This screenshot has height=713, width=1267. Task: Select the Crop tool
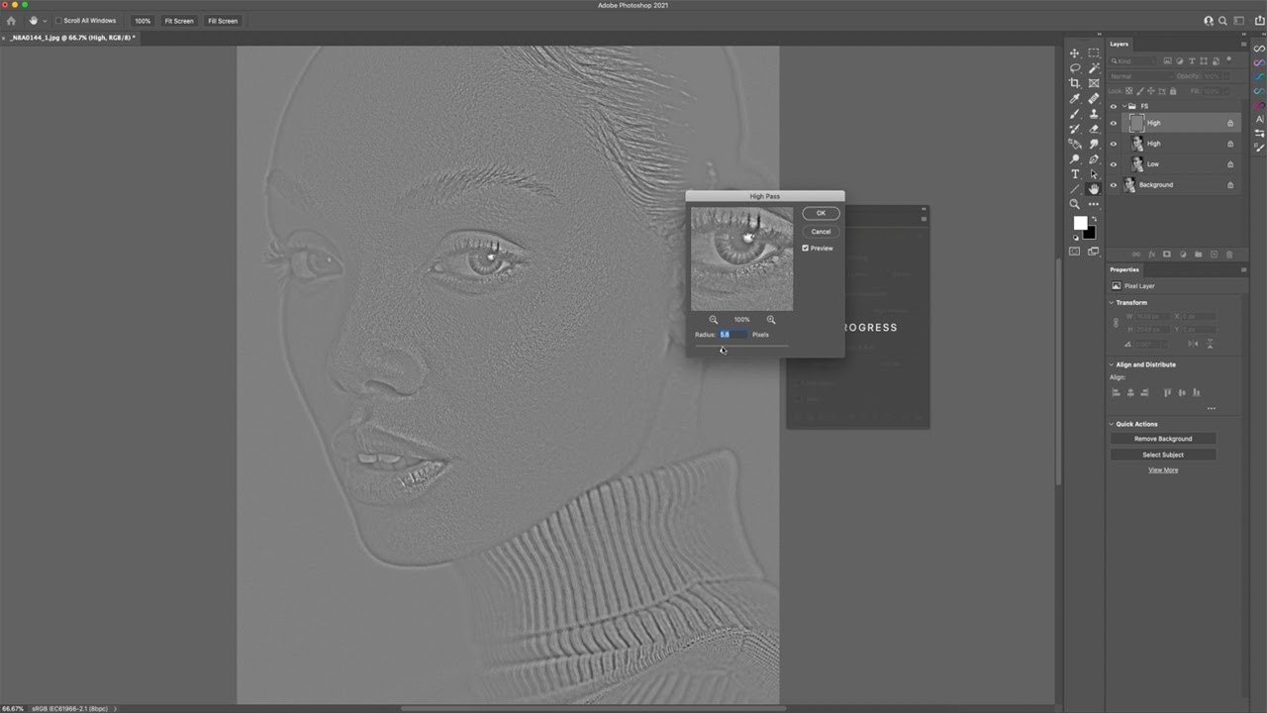click(x=1075, y=83)
